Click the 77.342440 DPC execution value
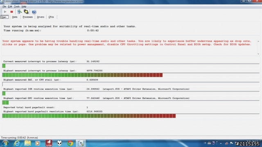Viewport: 262px width, 147px height. click(93, 98)
